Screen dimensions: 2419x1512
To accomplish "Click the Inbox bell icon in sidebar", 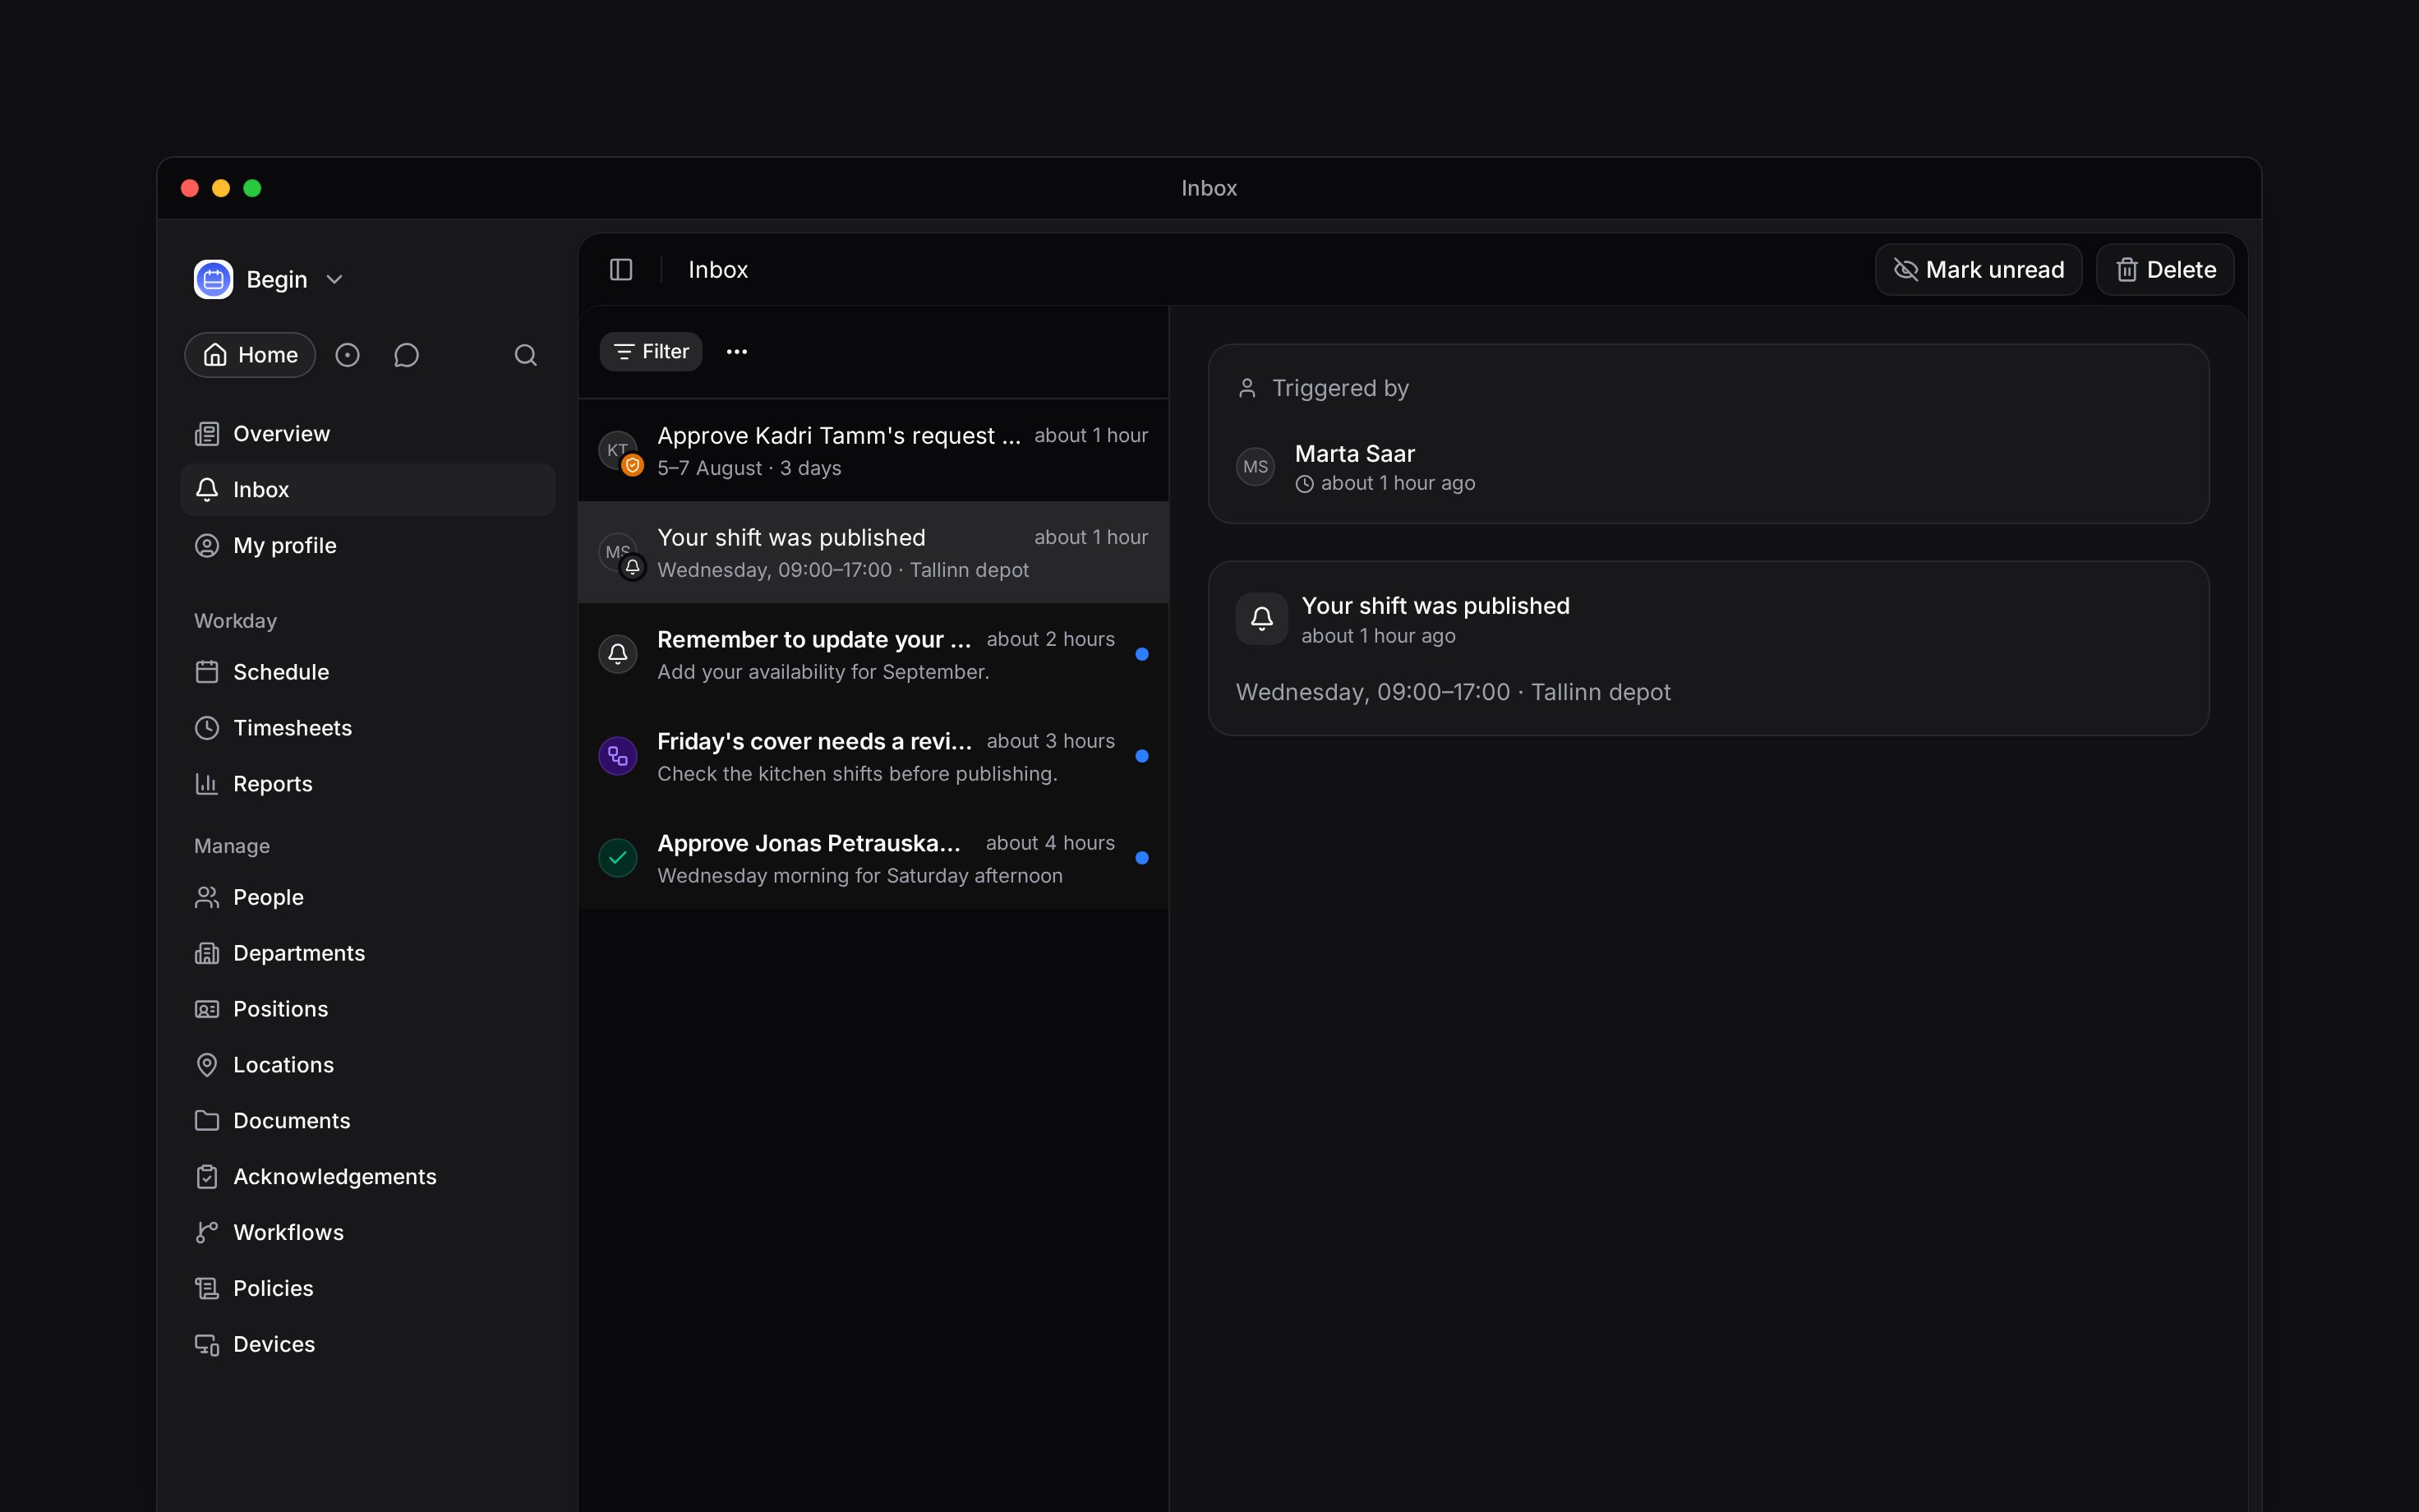I will click(x=207, y=490).
